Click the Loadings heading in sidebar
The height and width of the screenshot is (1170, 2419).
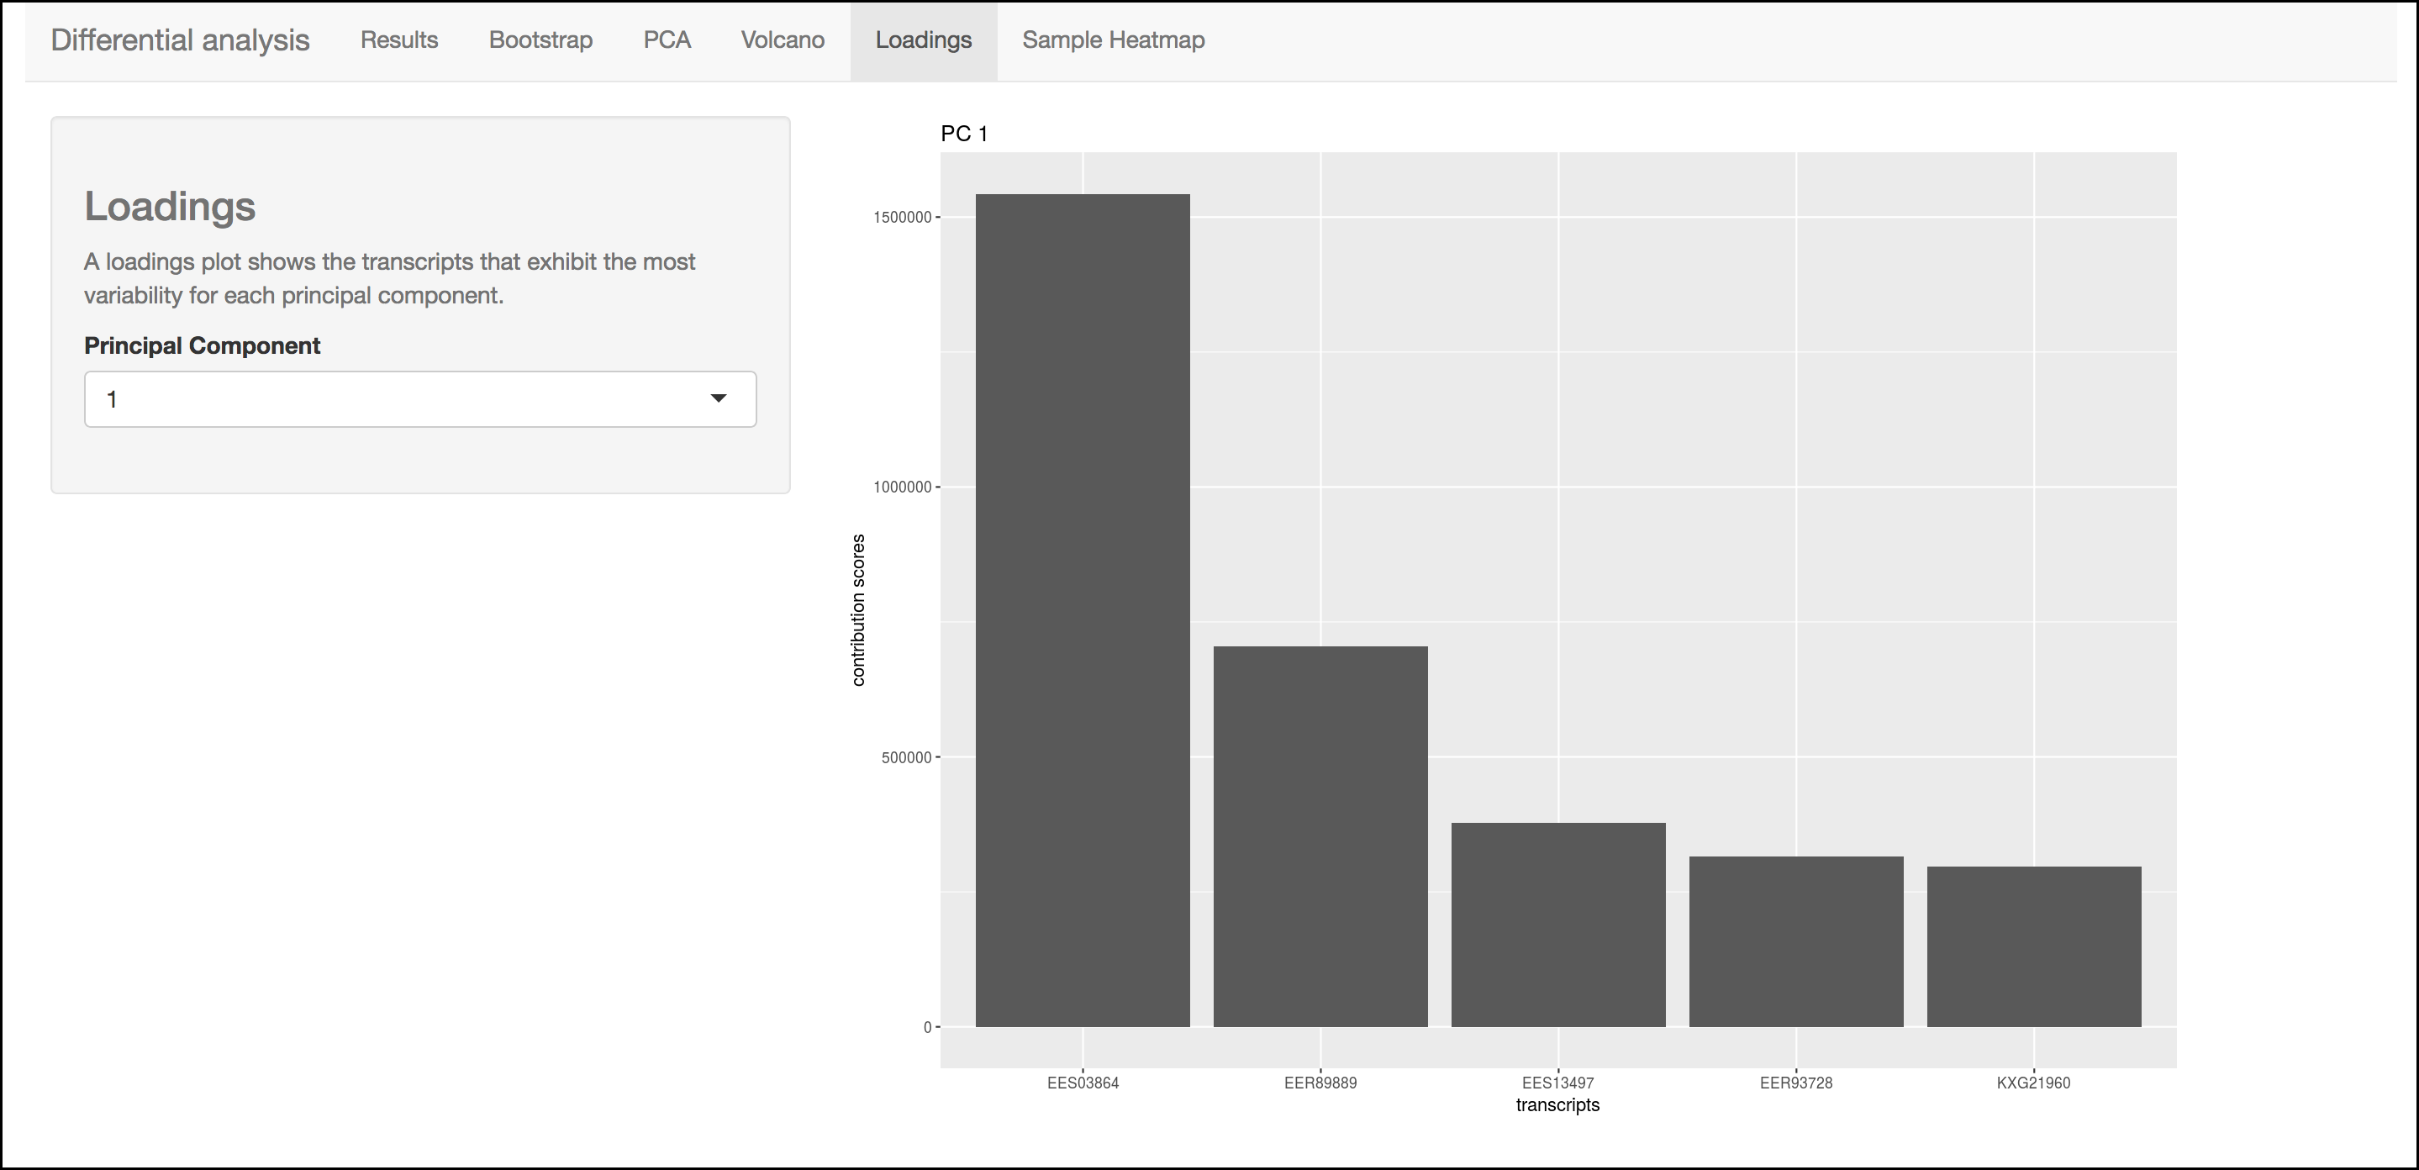tap(170, 207)
